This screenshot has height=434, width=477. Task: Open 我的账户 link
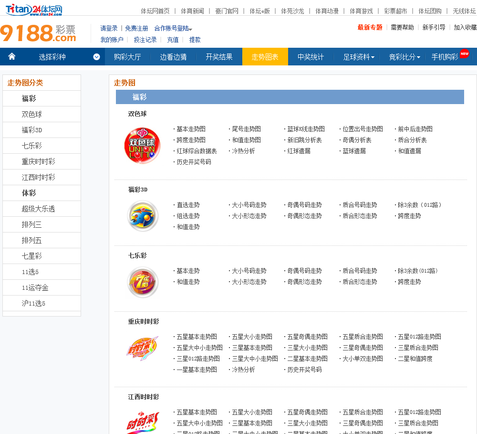pyautogui.click(x=112, y=40)
